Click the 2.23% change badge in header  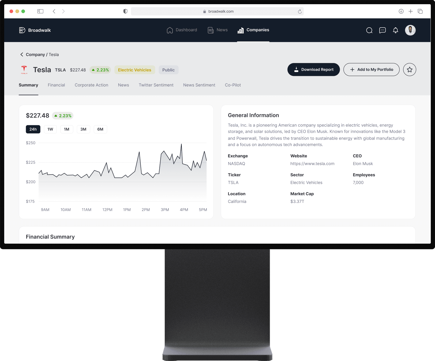[x=100, y=70]
